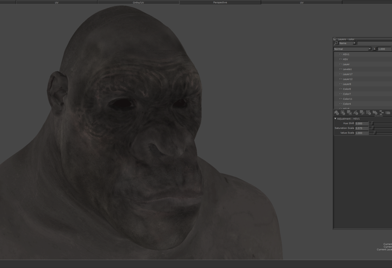The height and width of the screenshot is (268, 392).
Task: Hide the layer named Layer via its eye
Action: 340,64
